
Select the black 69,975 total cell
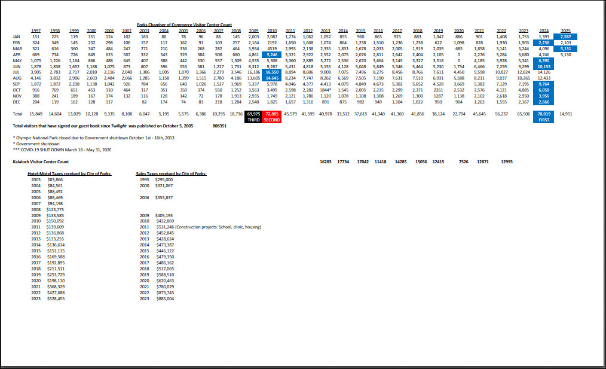(x=253, y=114)
